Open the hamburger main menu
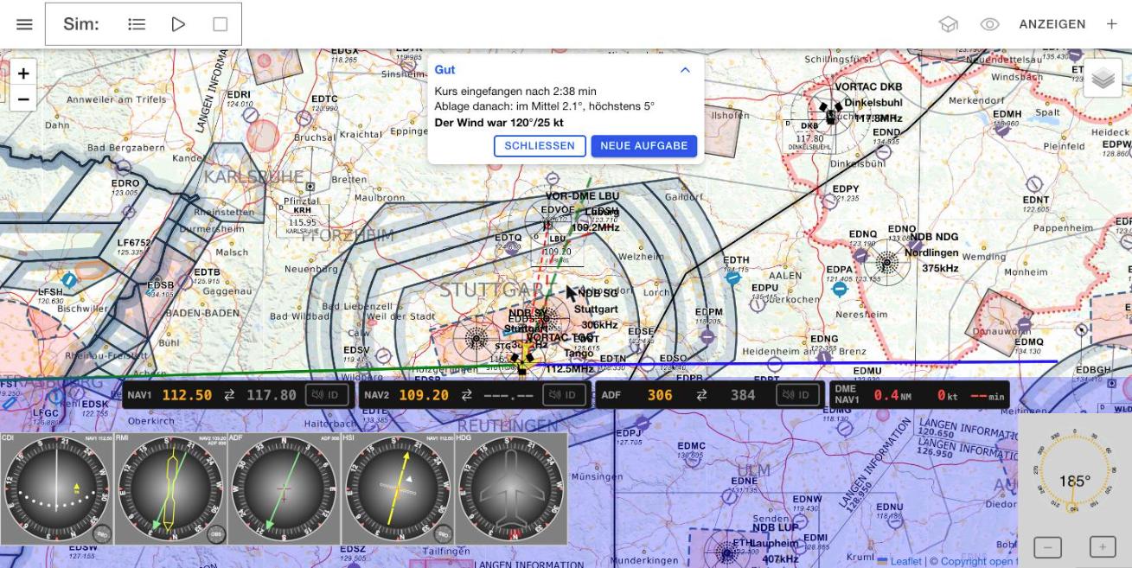1132x568 pixels. pos(24,24)
